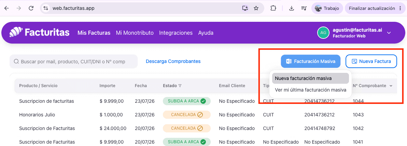Click the Suscripcion de facturitas row 1044
The width and height of the screenshot is (407, 146).
[x=46, y=101]
